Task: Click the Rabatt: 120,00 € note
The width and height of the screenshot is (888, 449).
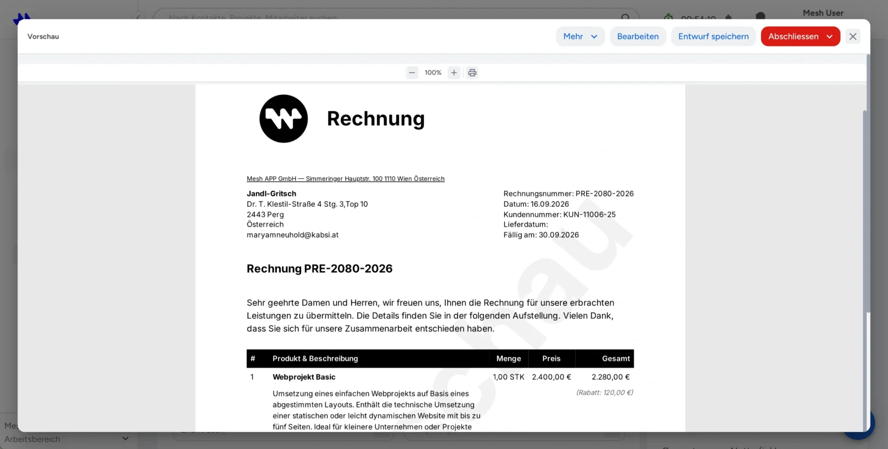Action: click(x=605, y=393)
